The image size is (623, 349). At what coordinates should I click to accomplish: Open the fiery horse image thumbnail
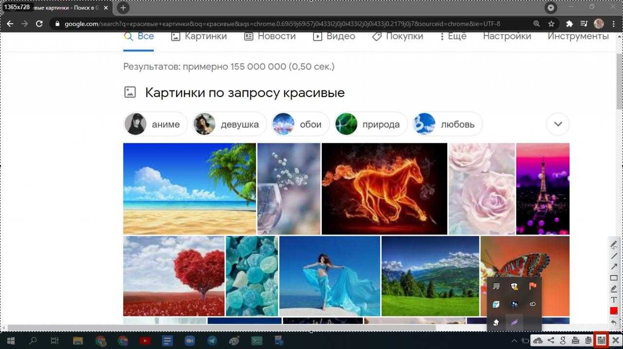click(384, 189)
